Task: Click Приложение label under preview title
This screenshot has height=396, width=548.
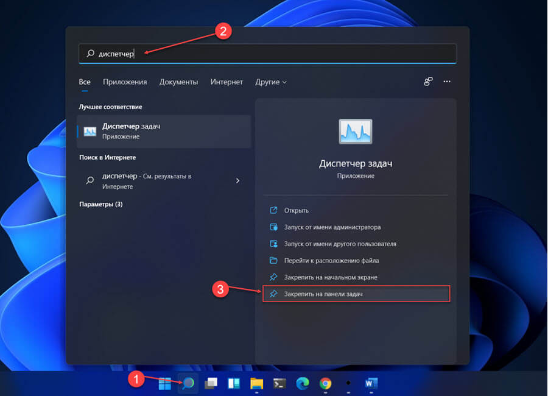Action: (356, 175)
